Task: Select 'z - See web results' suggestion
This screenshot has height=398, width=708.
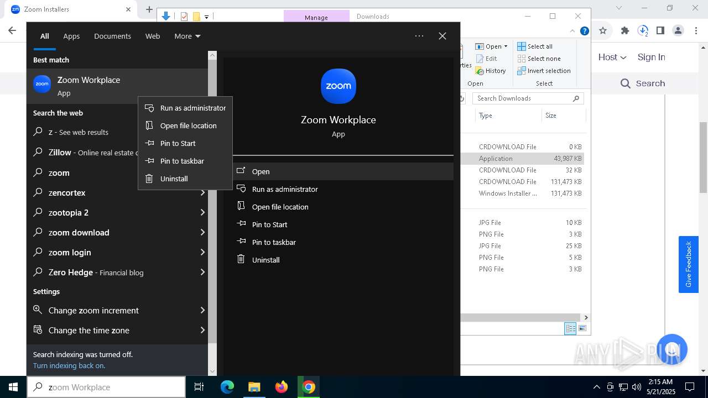Action: click(x=117, y=132)
